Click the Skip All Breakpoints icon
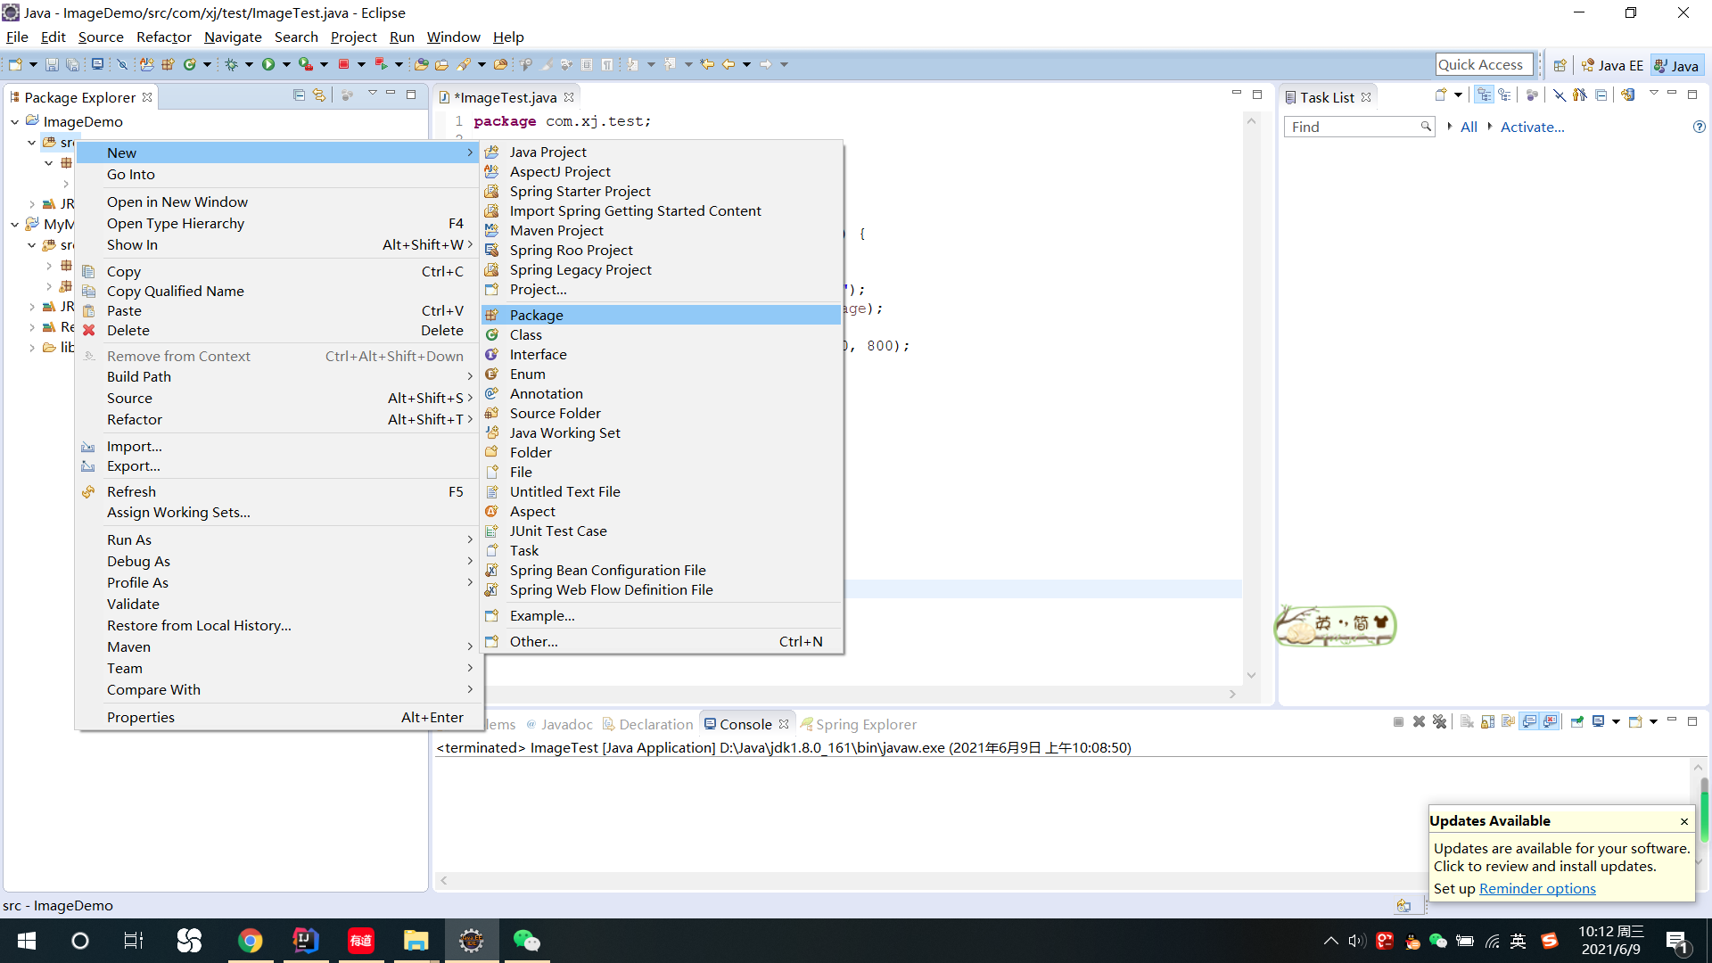The width and height of the screenshot is (1712, 963). [x=122, y=63]
